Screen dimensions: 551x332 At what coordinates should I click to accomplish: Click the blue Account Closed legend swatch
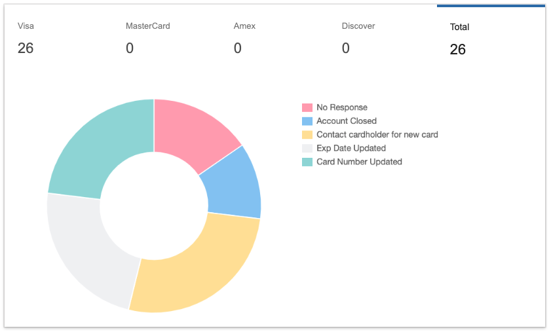(x=307, y=121)
